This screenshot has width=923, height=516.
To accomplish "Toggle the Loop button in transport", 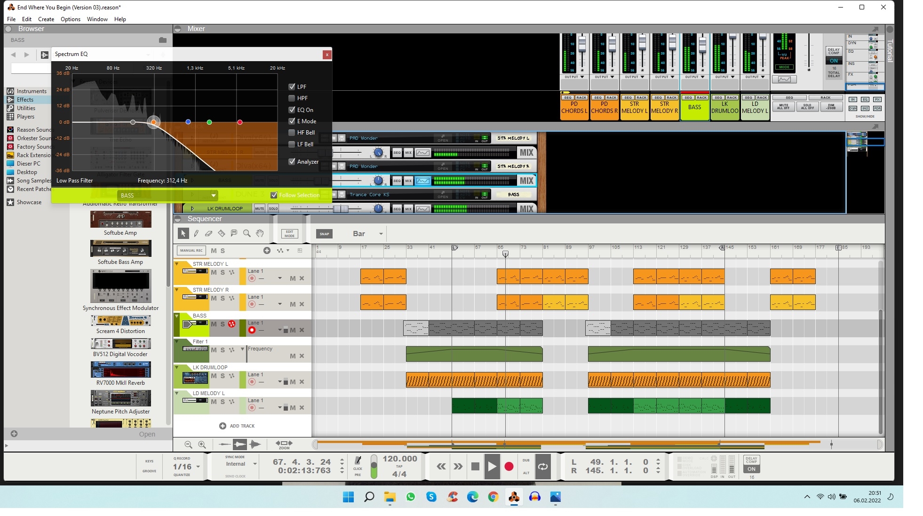I will pos(543,467).
